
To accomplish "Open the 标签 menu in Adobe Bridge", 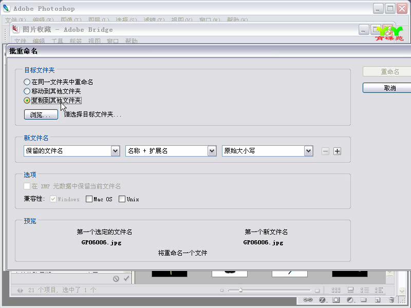I will pos(76,41).
